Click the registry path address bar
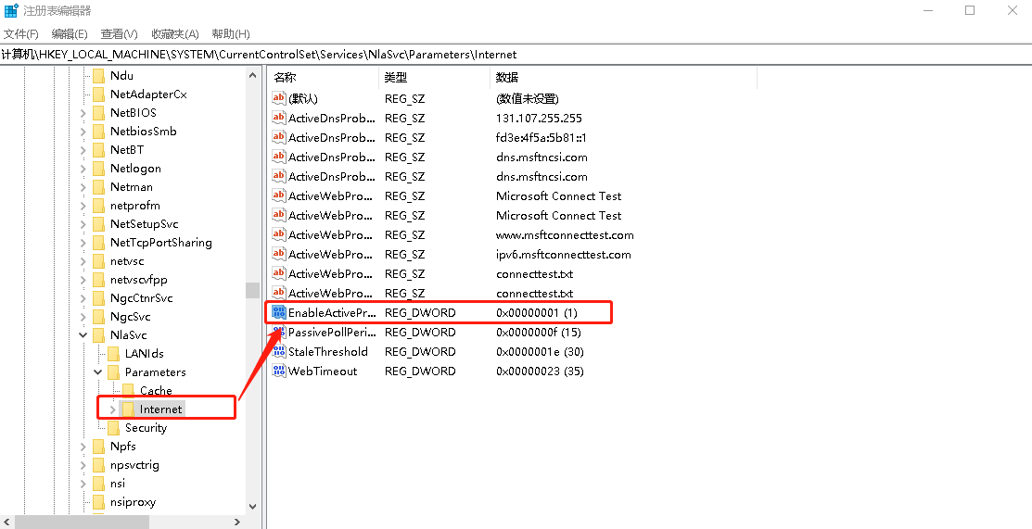The width and height of the screenshot is (1032, 529). 516,55
